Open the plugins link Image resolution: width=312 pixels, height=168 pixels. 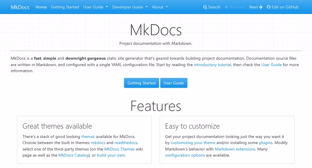(266, 142)
